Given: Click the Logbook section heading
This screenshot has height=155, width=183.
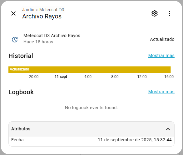Looking at the screenshot, I should 21,92.
